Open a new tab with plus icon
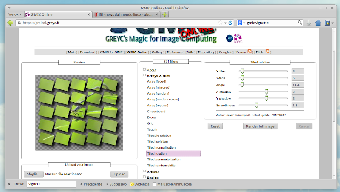 [164, 14]
